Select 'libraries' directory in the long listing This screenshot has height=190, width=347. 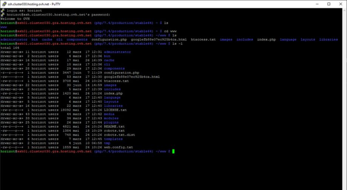[113, 106]
